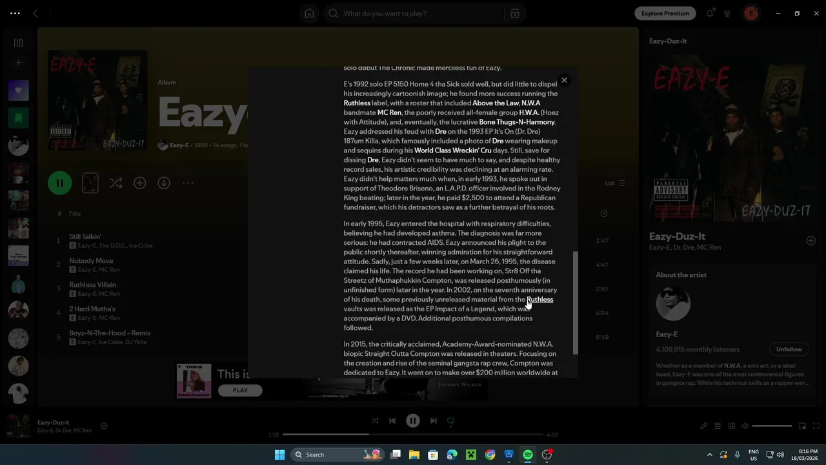
Task: Open the Miniplayer
Action: (x=802, y=426)
